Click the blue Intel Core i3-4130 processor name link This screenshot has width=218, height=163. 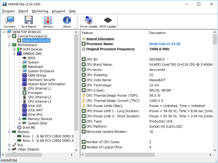pos(165,44)
